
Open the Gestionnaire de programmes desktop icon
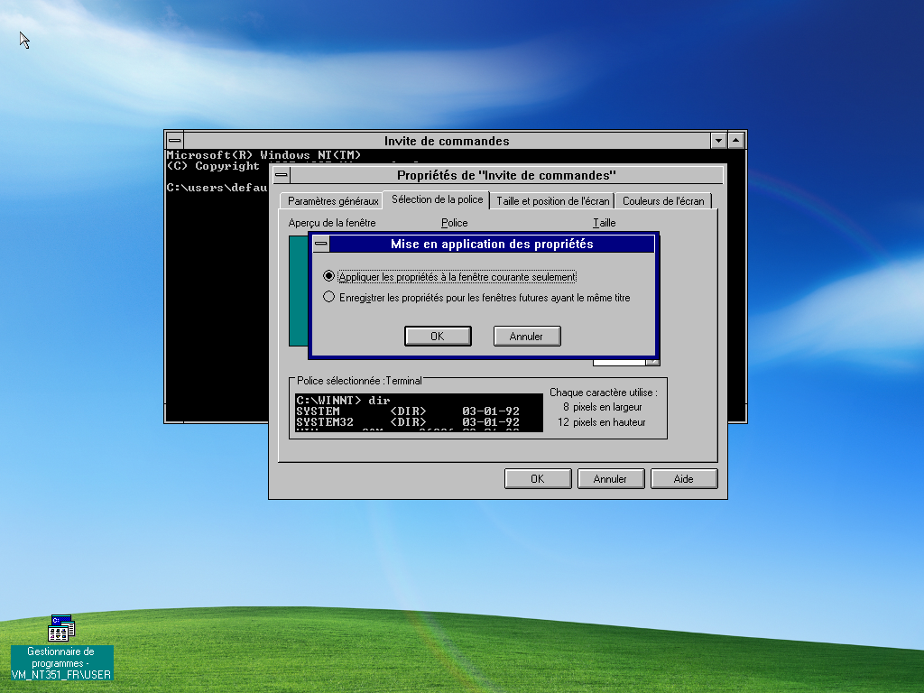(x=61, y=628)
